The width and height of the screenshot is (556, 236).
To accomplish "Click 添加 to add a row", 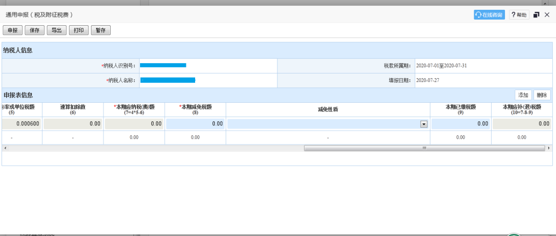I will point(523,95).
